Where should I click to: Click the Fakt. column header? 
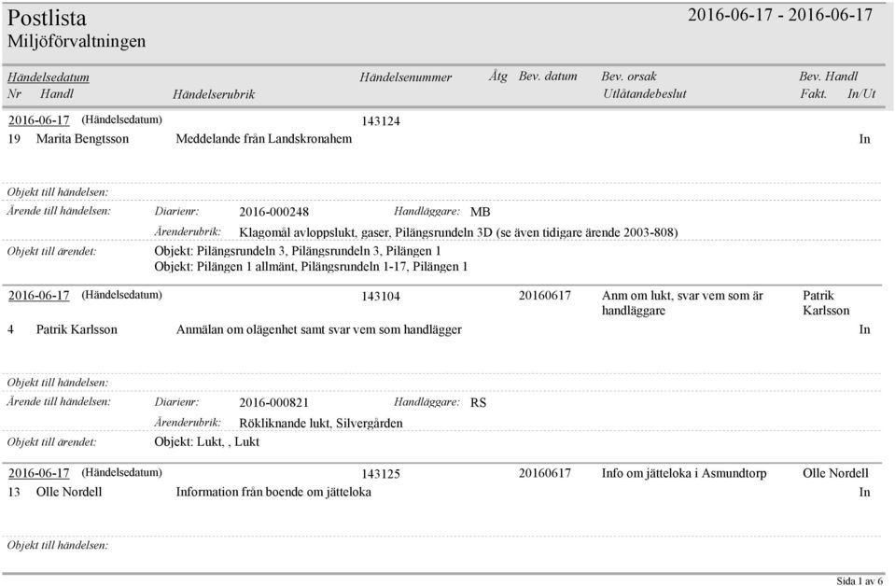pyautogui.click(x=814, y=93)
